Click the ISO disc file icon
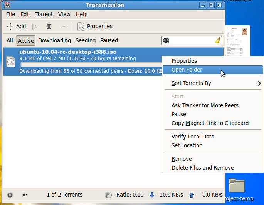This screenshot has height=205, width=264. coord(11,62)
